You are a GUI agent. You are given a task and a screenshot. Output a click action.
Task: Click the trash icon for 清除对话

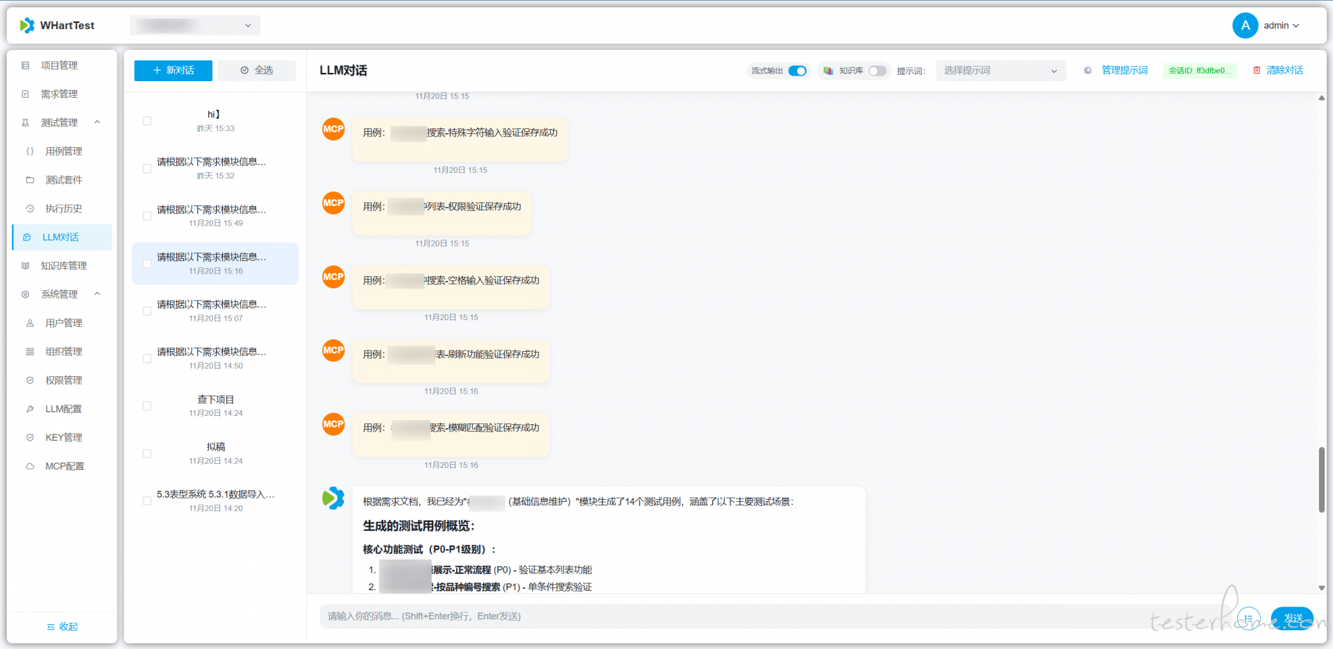1257,70
